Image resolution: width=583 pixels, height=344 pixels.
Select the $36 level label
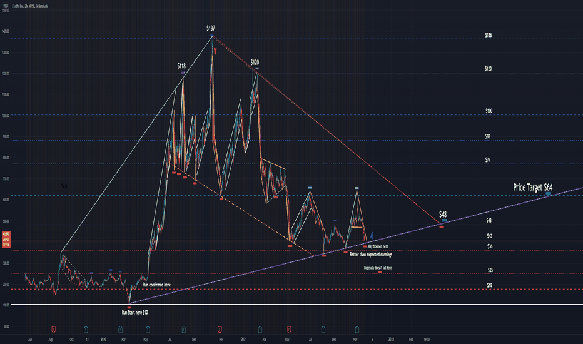pos(490,246)
